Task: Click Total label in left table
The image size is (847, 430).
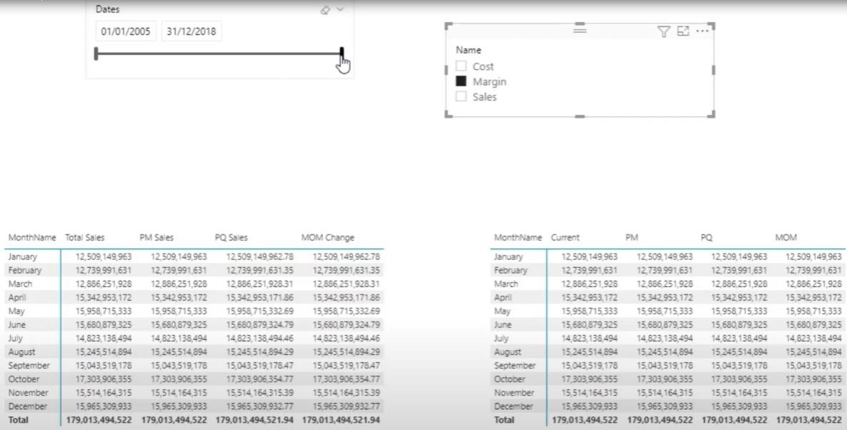Action: [x=19, y=420]
